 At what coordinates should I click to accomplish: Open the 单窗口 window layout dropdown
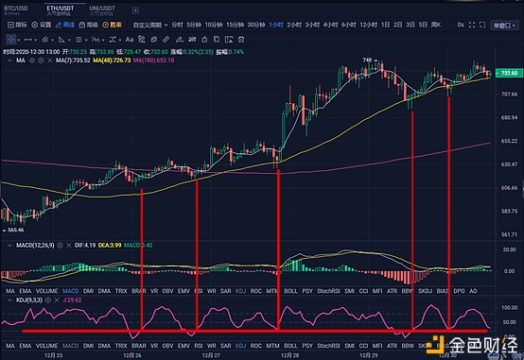[504, 26]
